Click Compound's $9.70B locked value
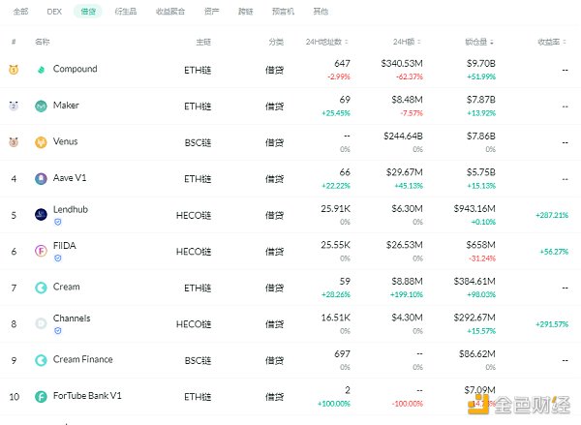This screenshot has width=581, height=425. (x=481, y=63)
